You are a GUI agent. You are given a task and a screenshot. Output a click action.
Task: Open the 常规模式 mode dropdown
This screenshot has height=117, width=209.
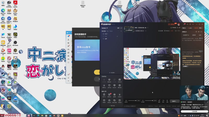pos(105,28)
